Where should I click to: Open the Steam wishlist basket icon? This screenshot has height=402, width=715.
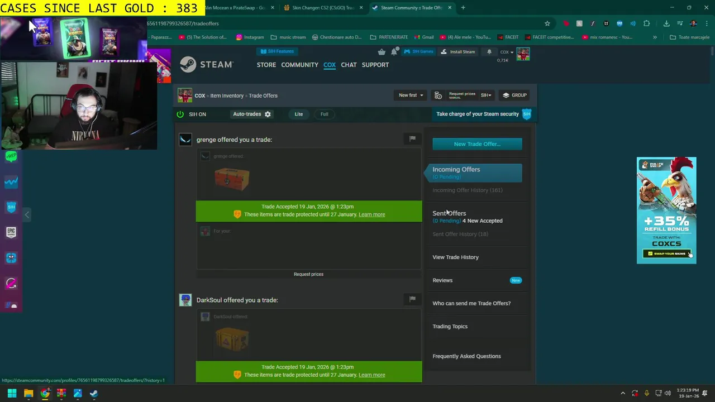[x=382, y=51]
